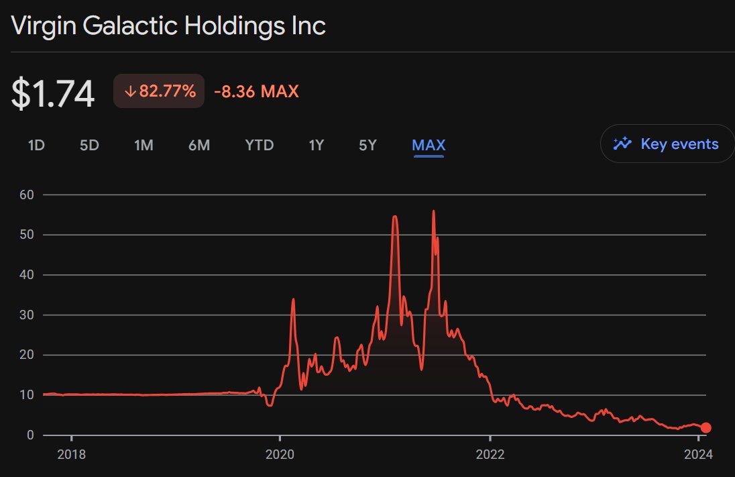Switch to the 1D time range
The image size is (735, 477).
tap(36, 144)
